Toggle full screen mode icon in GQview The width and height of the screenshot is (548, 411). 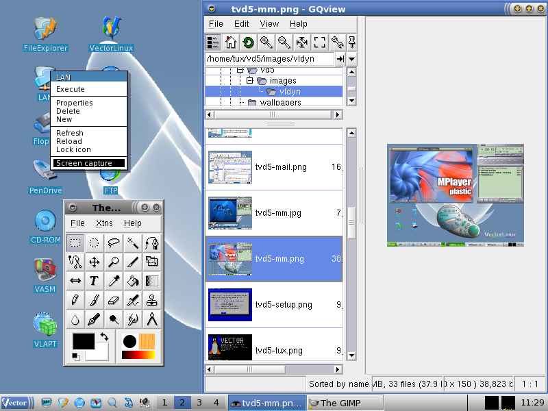319,42
